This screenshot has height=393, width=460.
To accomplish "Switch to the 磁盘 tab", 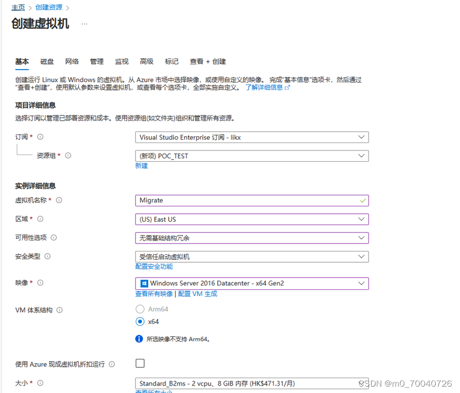I will (47, 62).
